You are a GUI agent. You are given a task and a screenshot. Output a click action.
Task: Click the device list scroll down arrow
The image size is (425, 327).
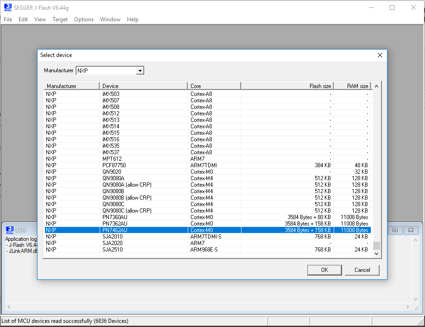click(x=376, y=253)
